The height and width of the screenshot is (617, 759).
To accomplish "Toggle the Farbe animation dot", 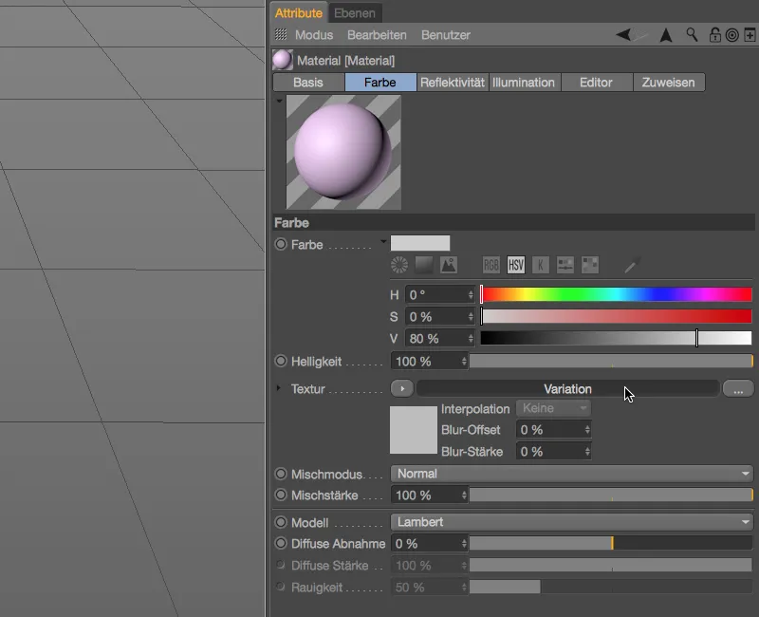I will tap(281, 245).
